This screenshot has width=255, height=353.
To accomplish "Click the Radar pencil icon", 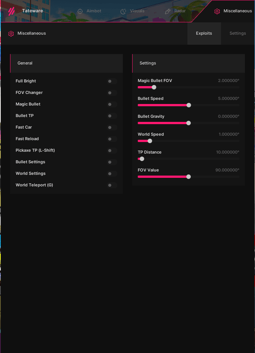I will click(168, 11).
